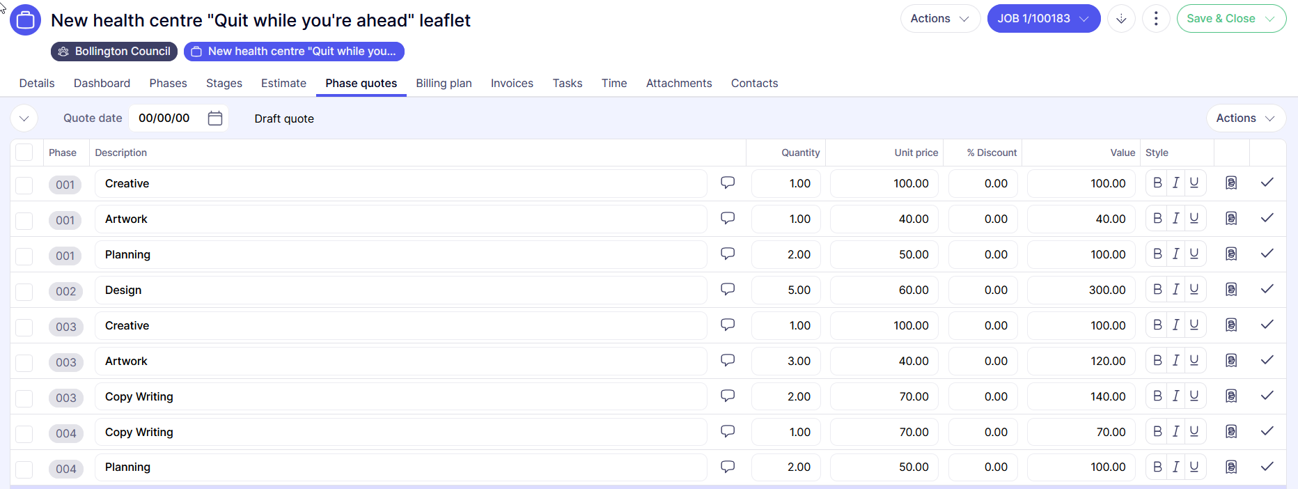Image resolution: width=1298 pixels, height=489 pixels.
Task: Open the top Actions dropdown menu
Action: point(939,19)
